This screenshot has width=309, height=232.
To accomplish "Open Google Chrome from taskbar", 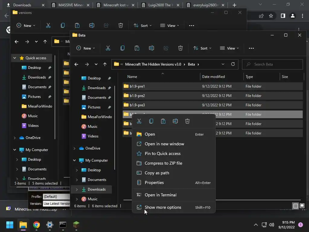I will [37, 225].
